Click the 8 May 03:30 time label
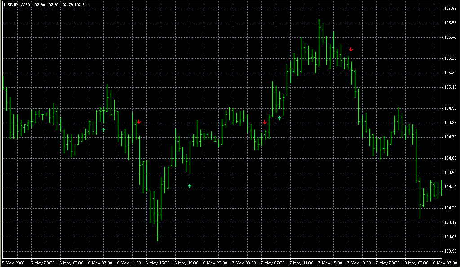This screenshot has width=460, height=267. [x=416, y=263]
